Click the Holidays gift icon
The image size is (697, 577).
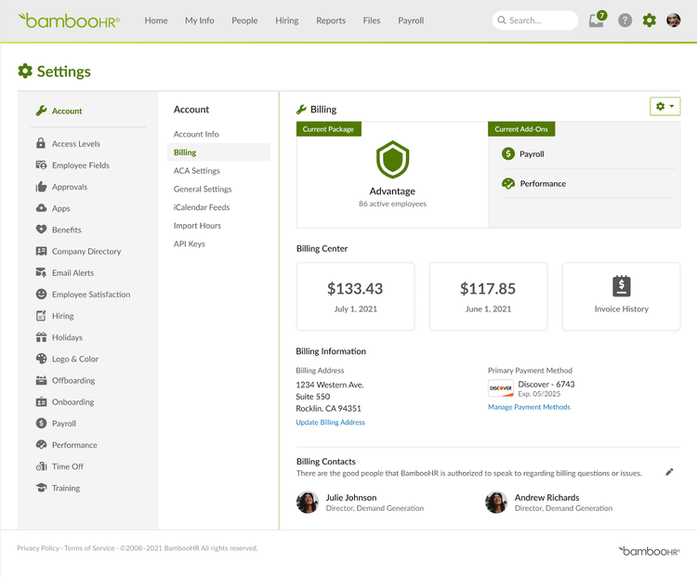click(41, 337)
